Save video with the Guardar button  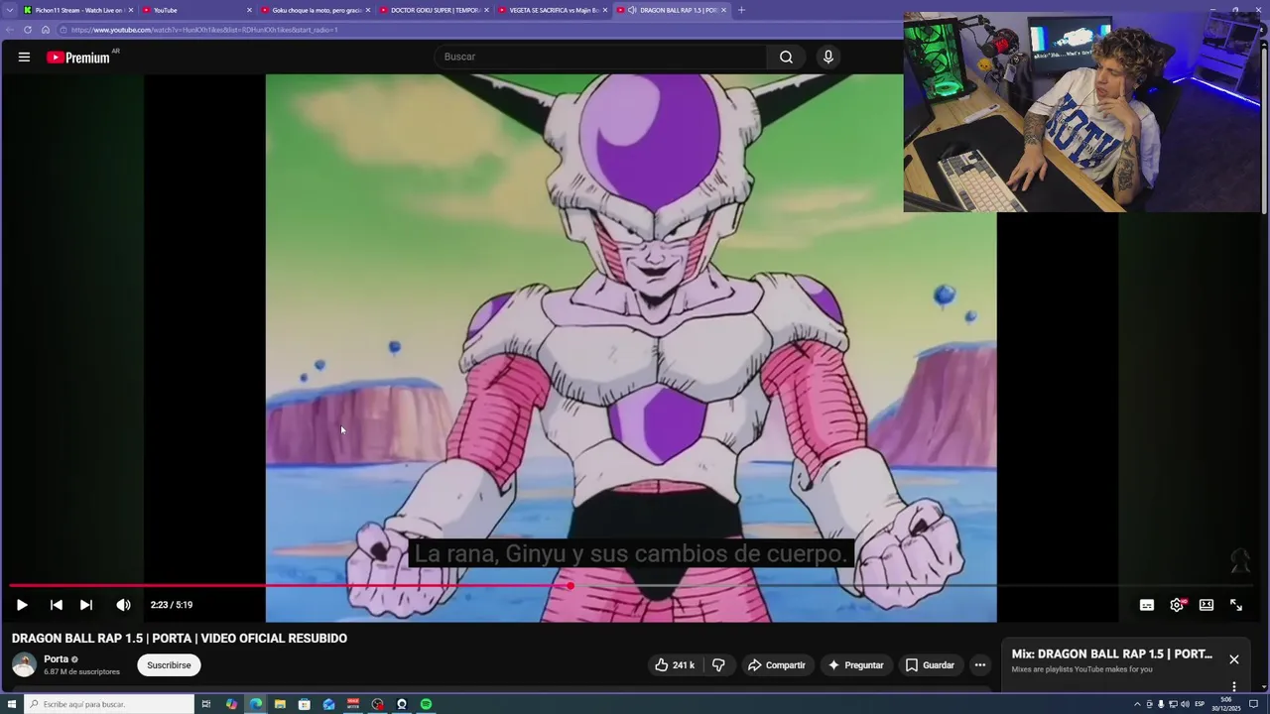coord(930,665)
